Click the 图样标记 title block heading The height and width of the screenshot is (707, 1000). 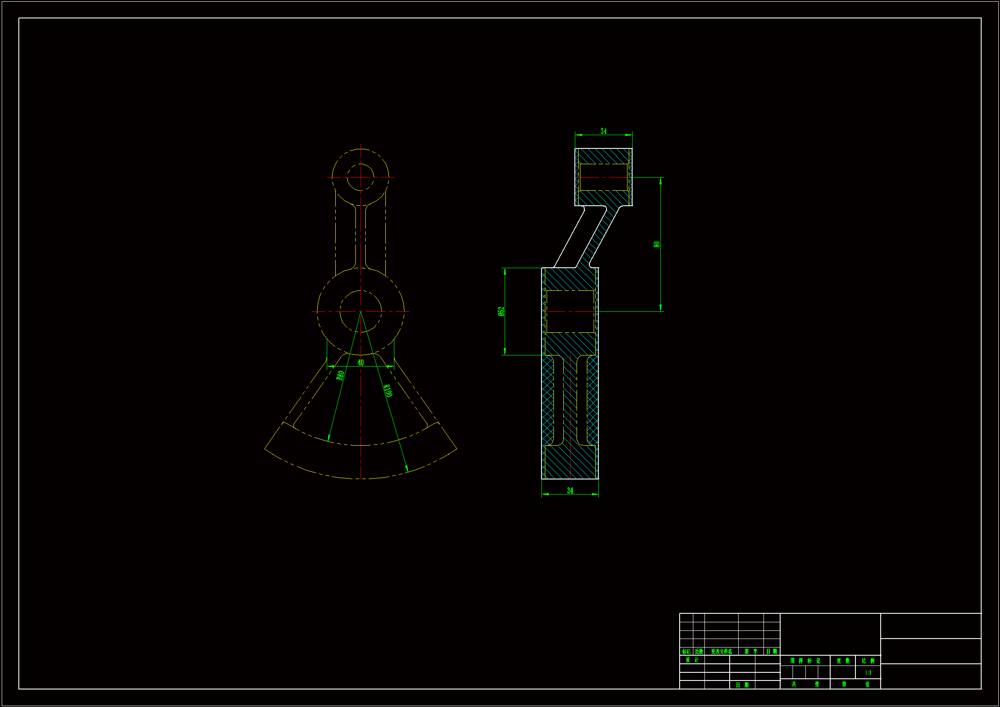point(805,661)
